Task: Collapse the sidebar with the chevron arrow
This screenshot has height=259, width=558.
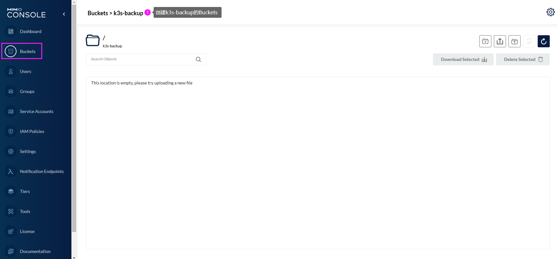Action: click(64, 14)
